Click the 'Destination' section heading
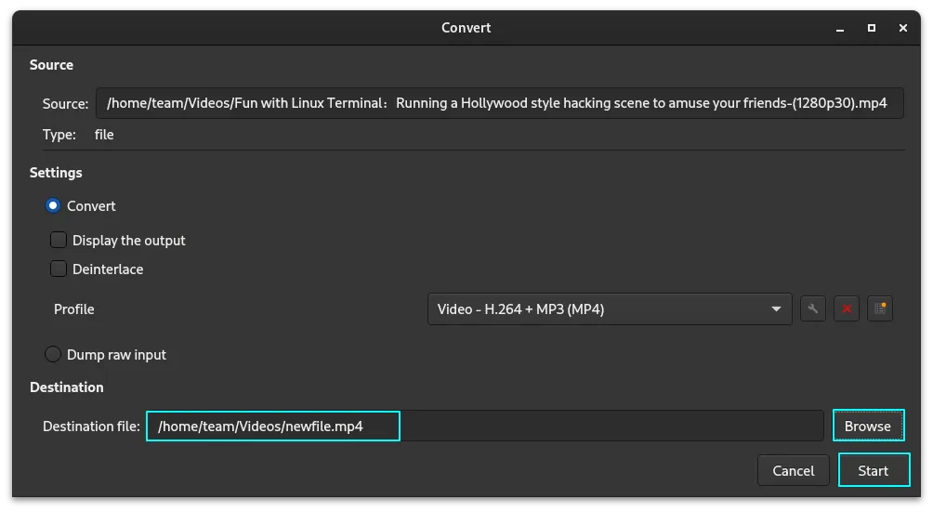Image resolution: width=933 pixels, height=512 pixels. click(x=67, y=387)
